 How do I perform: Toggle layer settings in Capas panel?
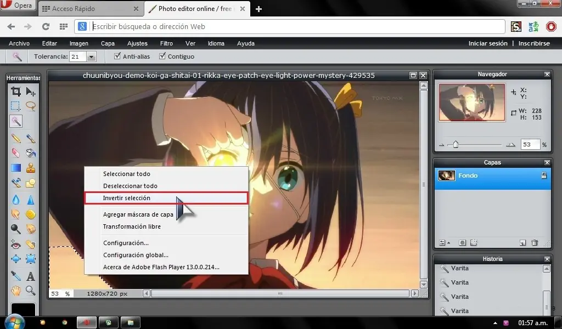pyautogui.click(x=444, y=243)
